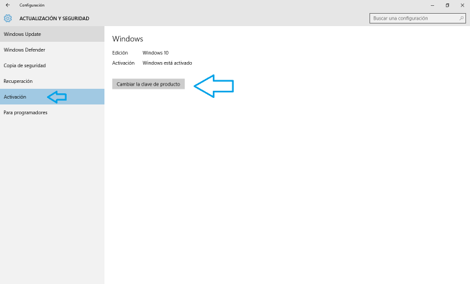The height and width of the screenshot is (284, 470).
Task: Select Activación in the sidebar
Action: click(x=52, y=97)
